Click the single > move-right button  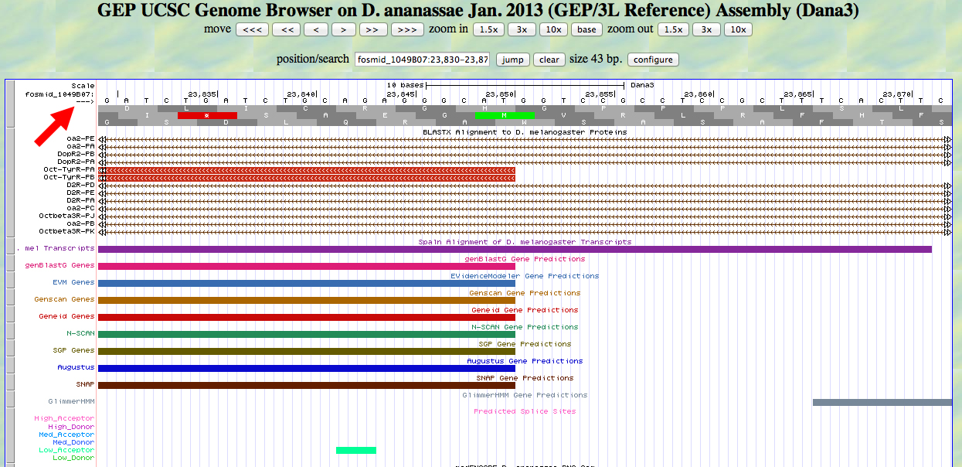click(x=343, y=29)
